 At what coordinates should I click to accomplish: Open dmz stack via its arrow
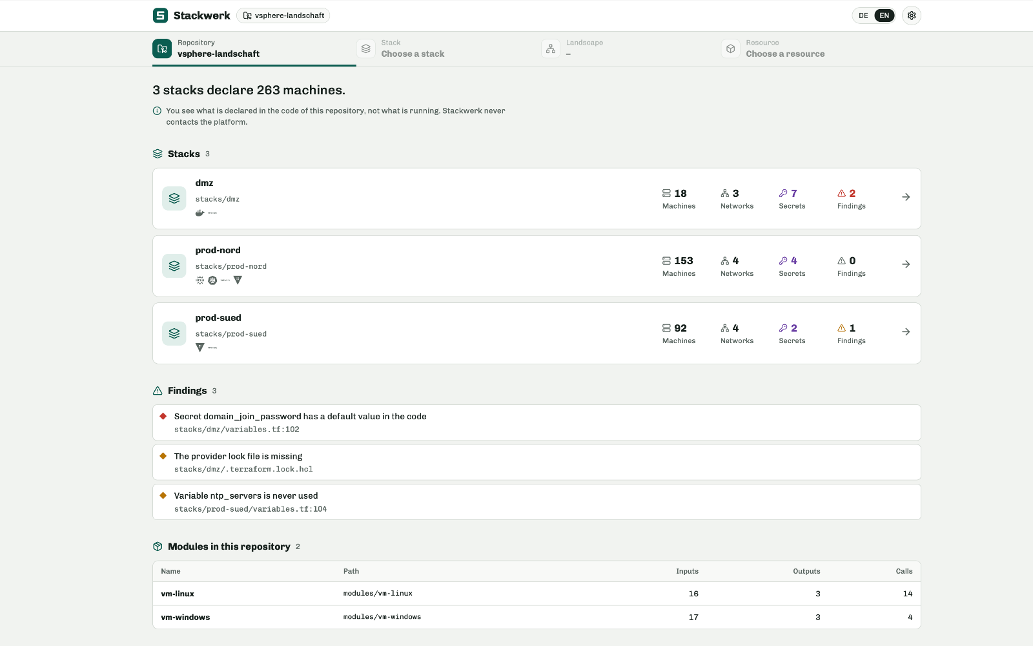tap(906, 197)
